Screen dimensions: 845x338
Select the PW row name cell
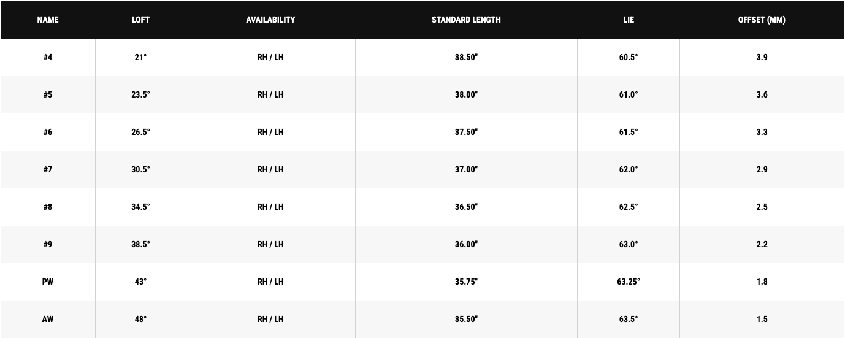tap(48, 282)
